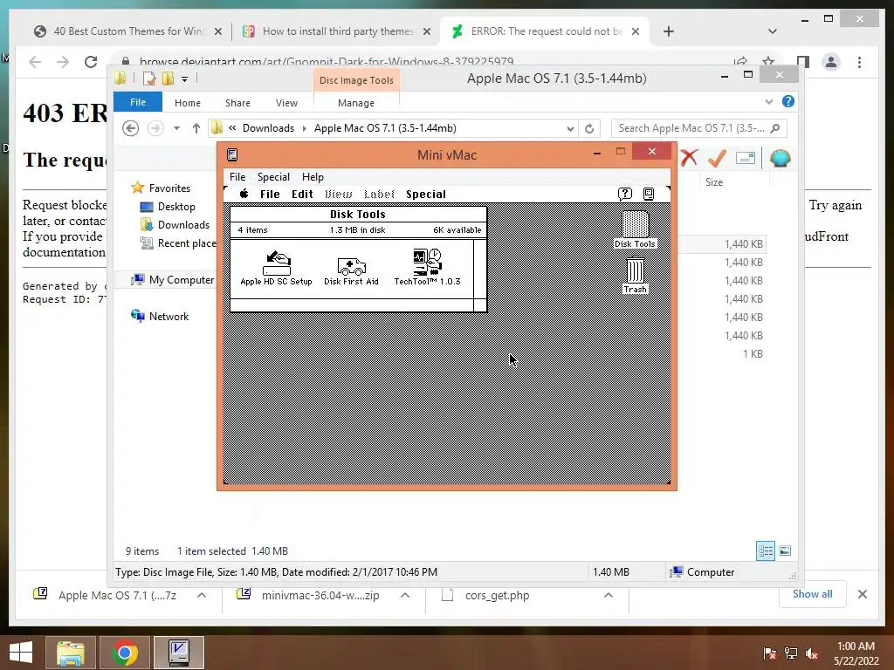
Task: Open Chrome's three-dot menu
Action: 859,62
